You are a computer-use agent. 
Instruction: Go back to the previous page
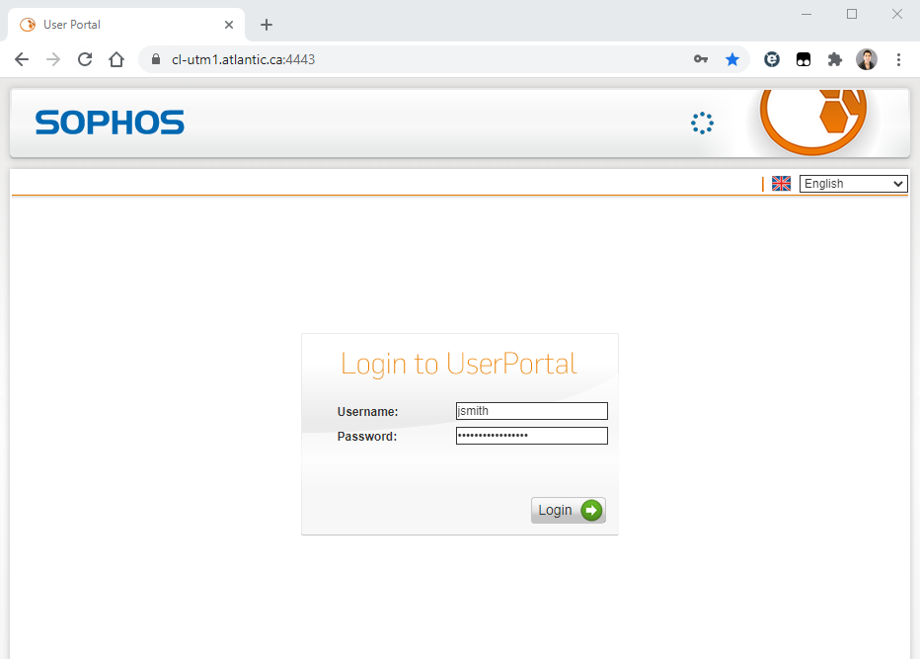[x=22, y=59]
